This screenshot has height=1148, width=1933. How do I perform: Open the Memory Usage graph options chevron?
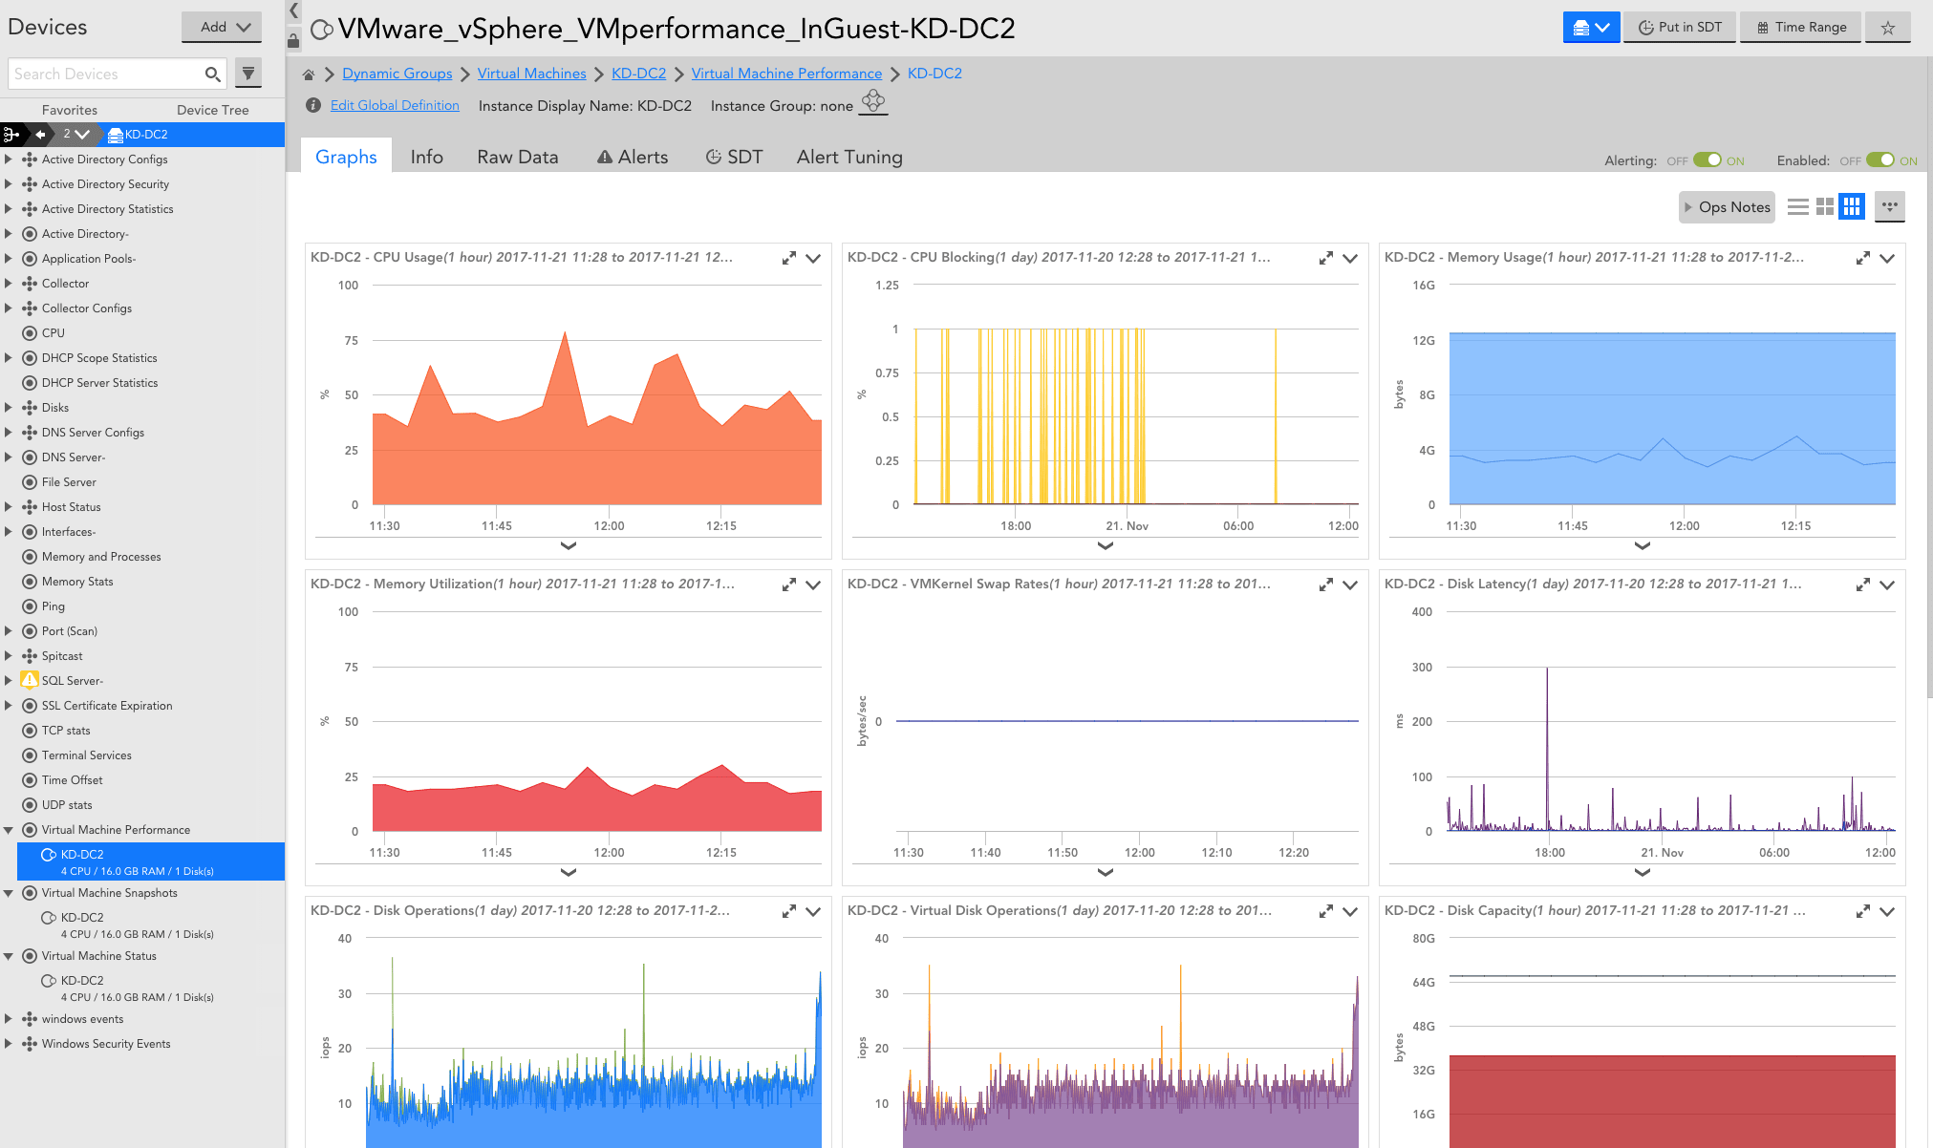coord(1887,258)
